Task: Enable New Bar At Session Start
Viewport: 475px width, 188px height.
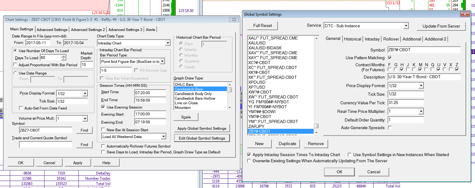Action: click(x=103, y=130)
